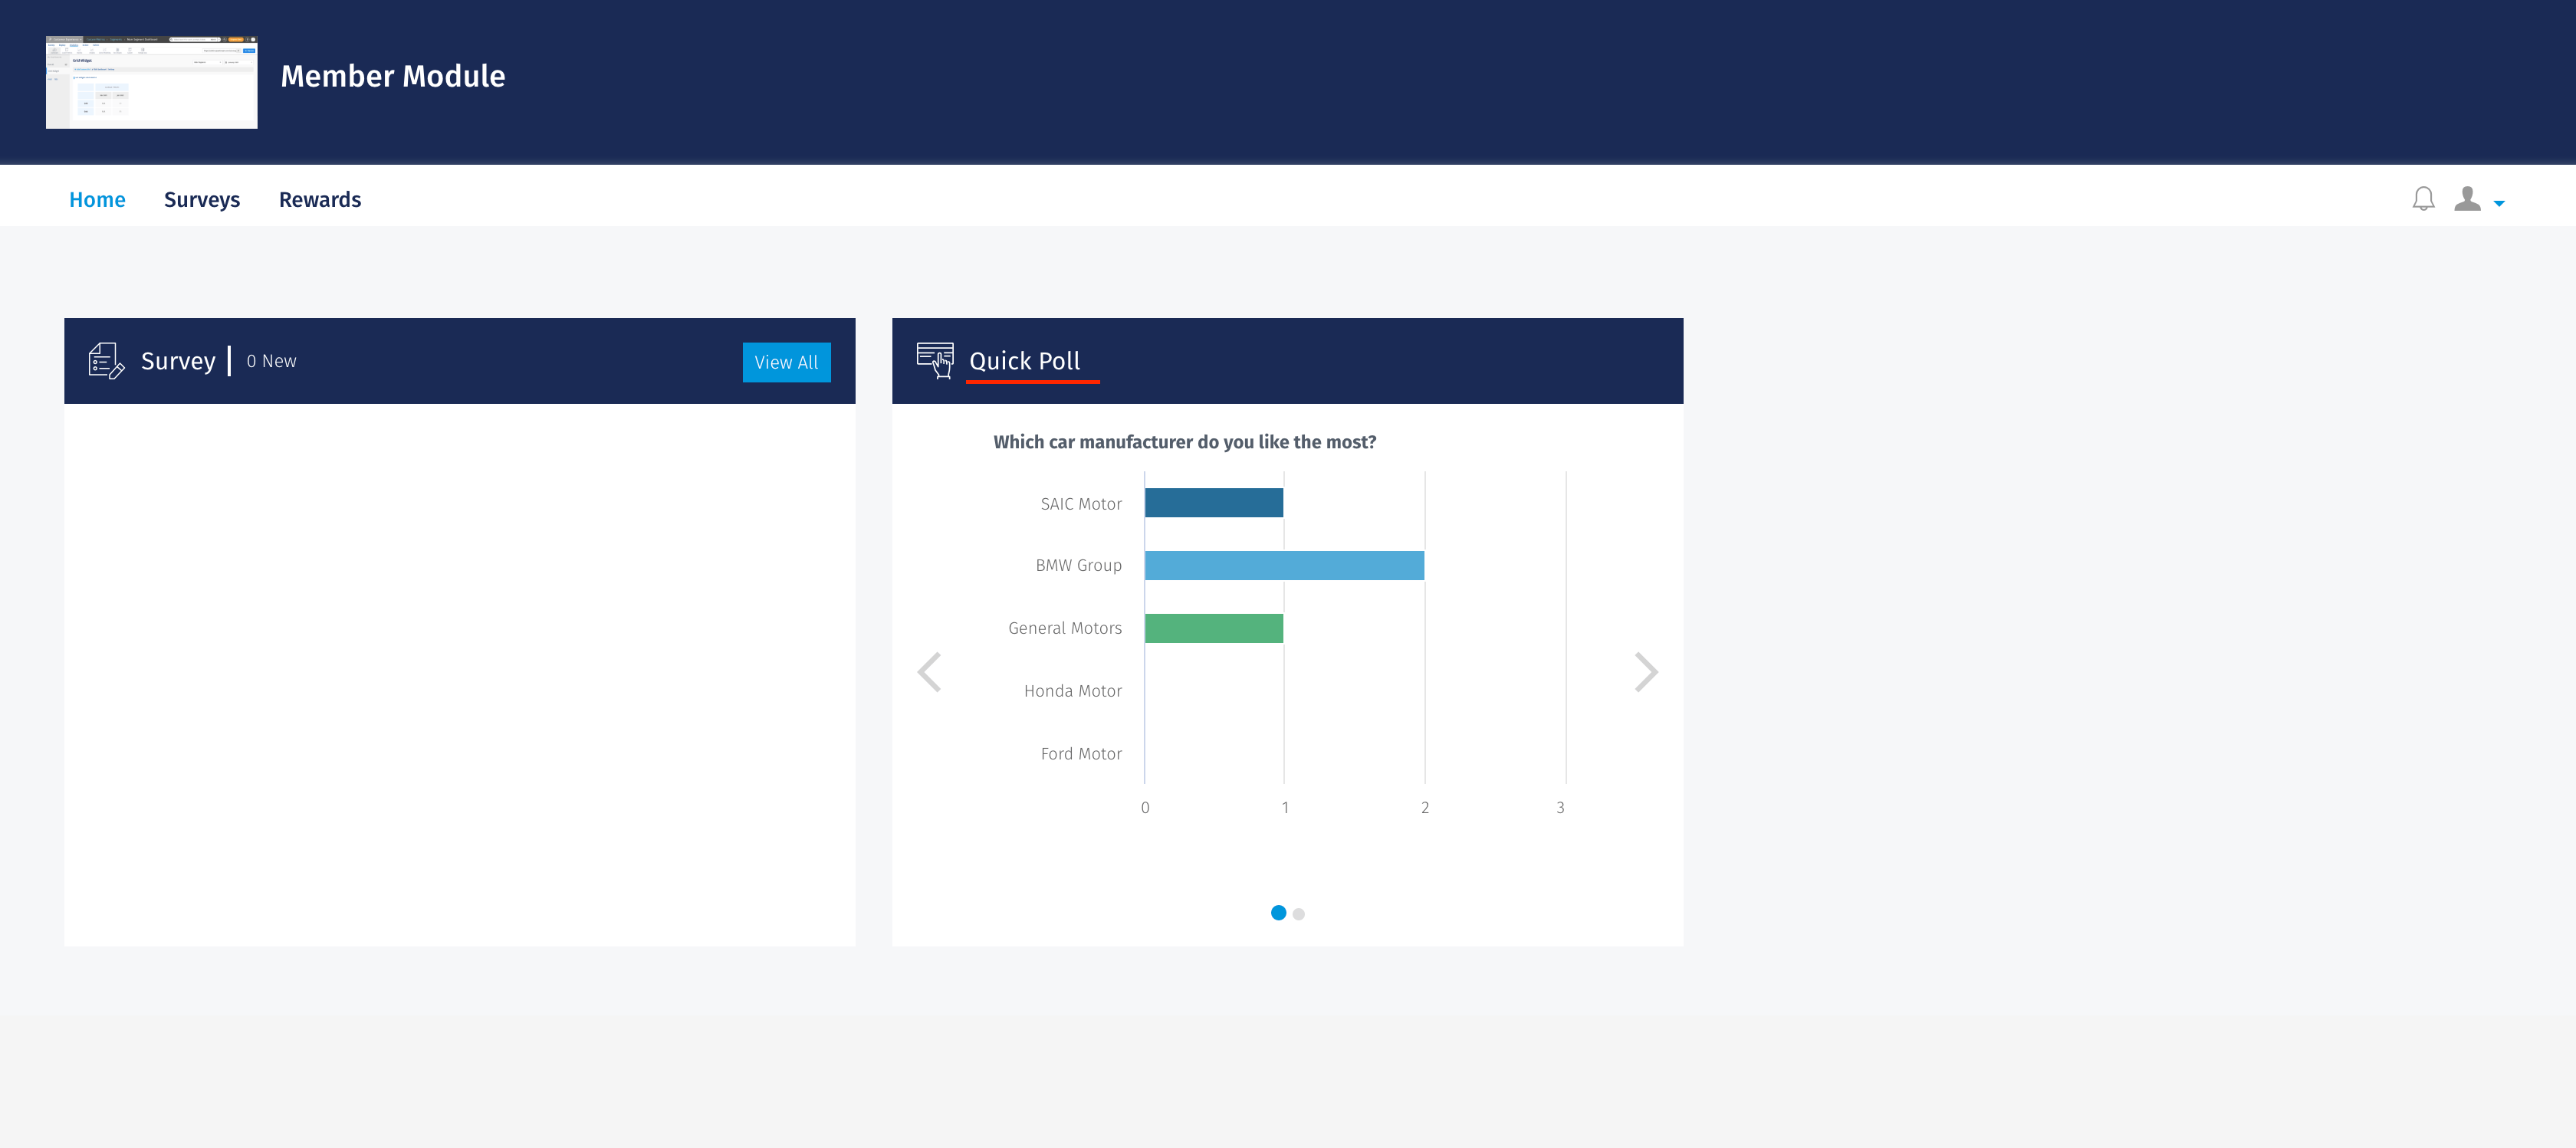Click the Honda Motor axis label
The image size is (2576, 1148).
(1072, 690)
